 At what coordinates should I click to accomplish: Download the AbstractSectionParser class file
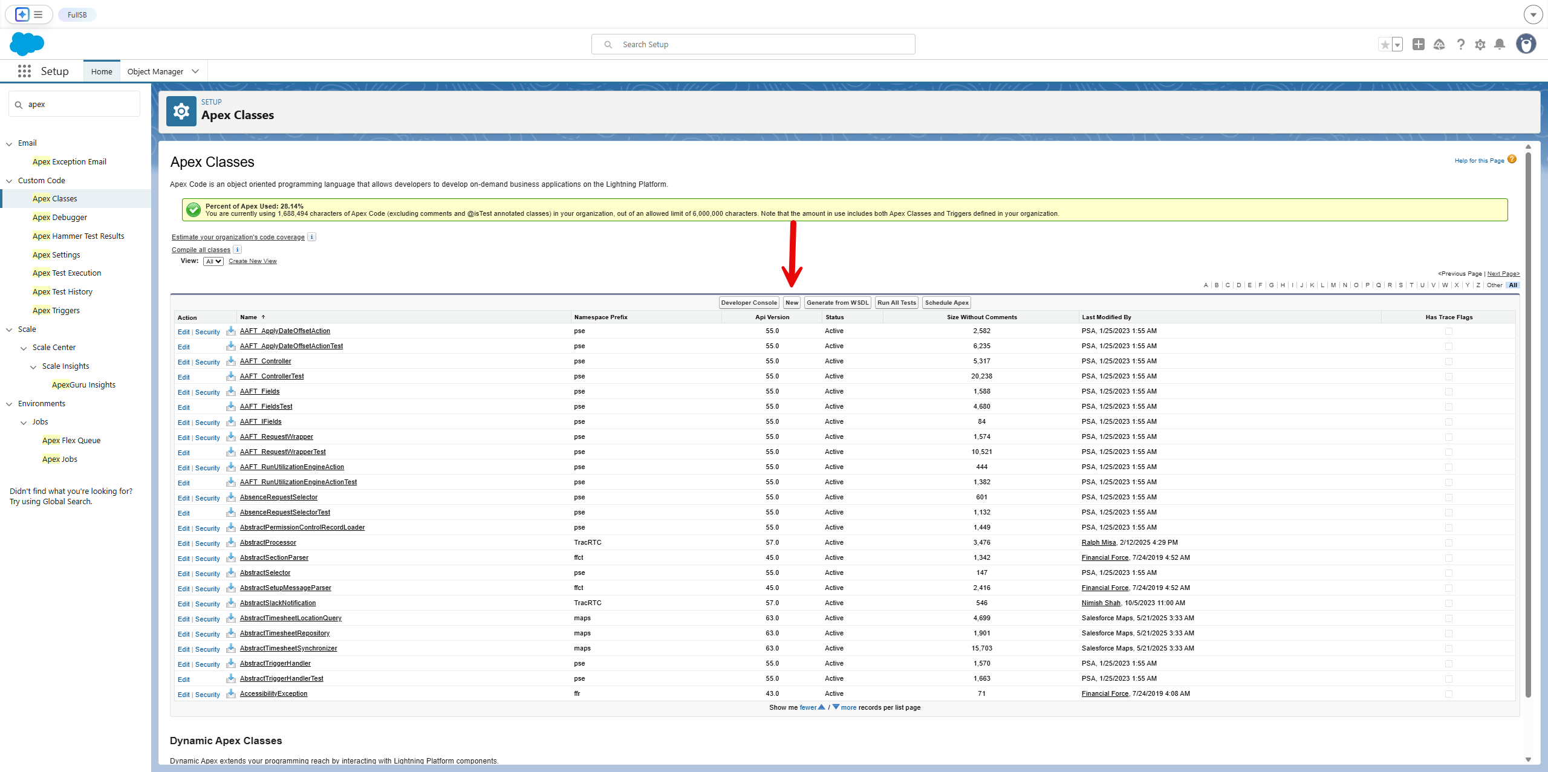231,557
